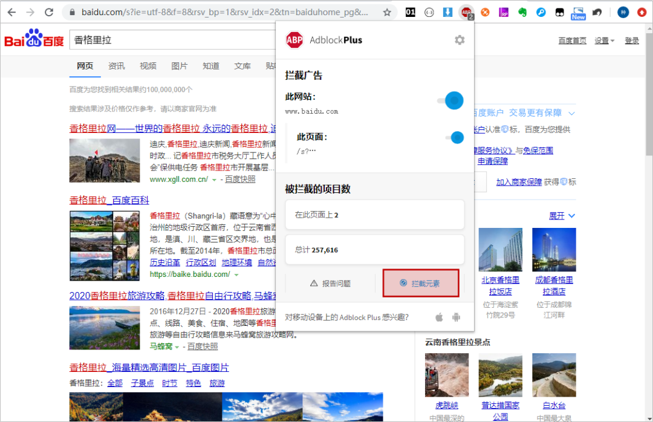Open 香格里拉_海量精选高清图片_百度图片 result
Viewport: 653px width, 422px height.
149,368
